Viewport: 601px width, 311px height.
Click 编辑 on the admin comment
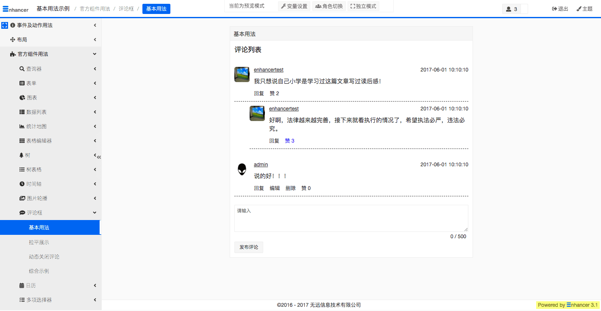coord(275,188)
